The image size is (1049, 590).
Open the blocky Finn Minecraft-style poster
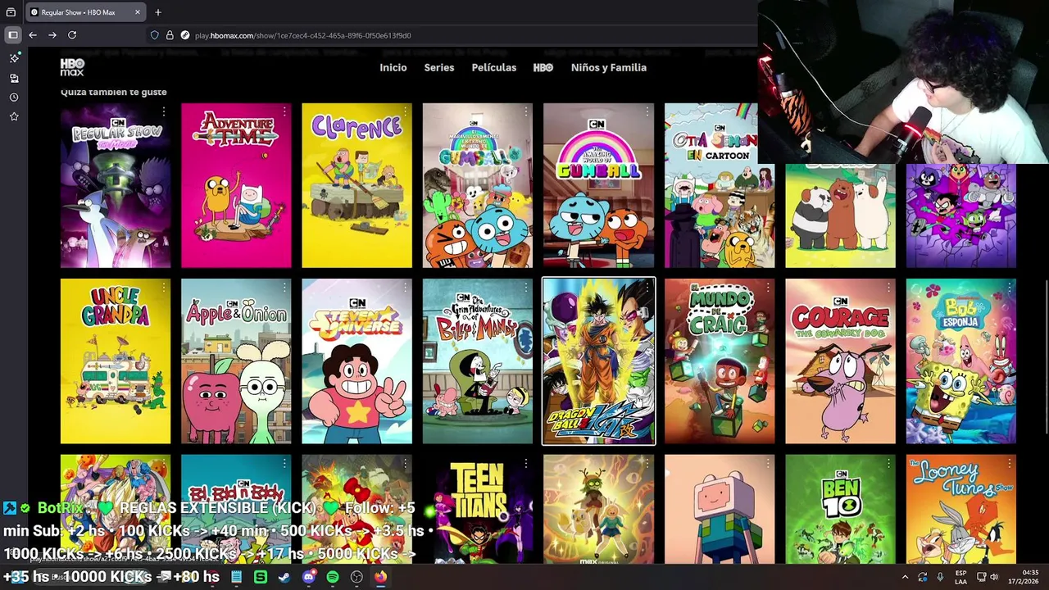coord(720,510)
